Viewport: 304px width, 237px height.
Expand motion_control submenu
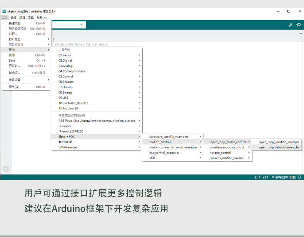(x=172, y=142)
